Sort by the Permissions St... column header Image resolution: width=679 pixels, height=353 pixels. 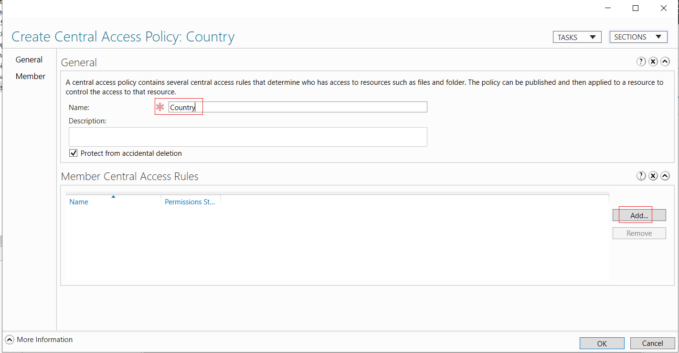(191, 202)
